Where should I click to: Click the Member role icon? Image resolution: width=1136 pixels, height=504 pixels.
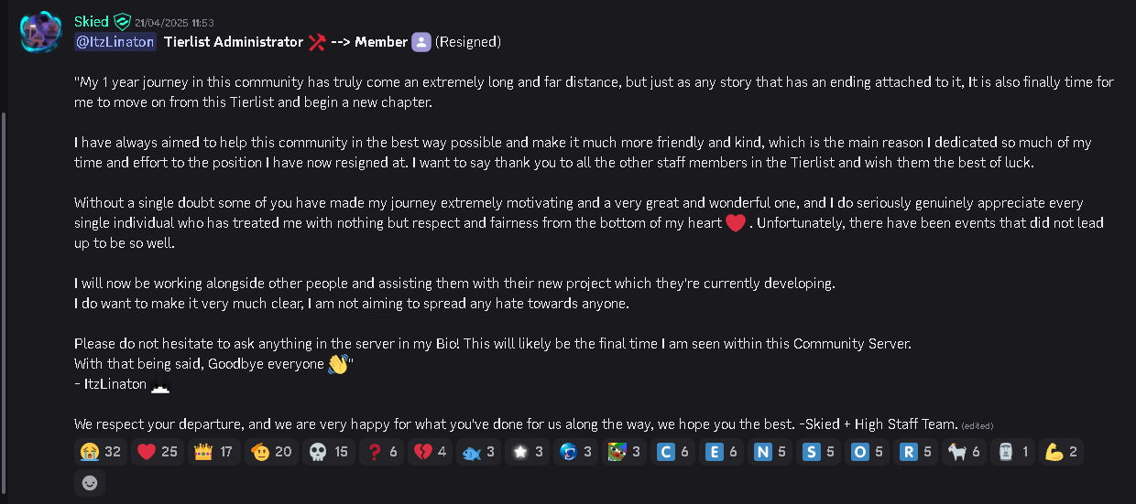click(421, 42)
